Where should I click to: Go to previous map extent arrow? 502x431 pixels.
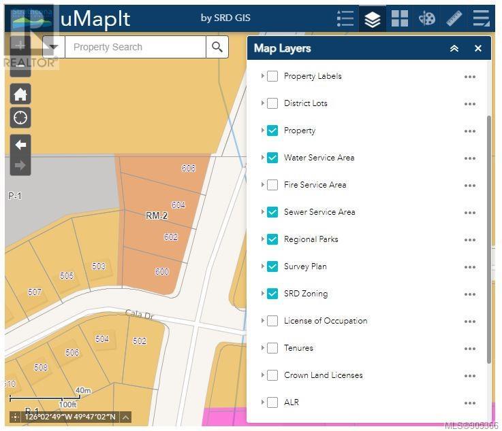(x=20, y=144)
